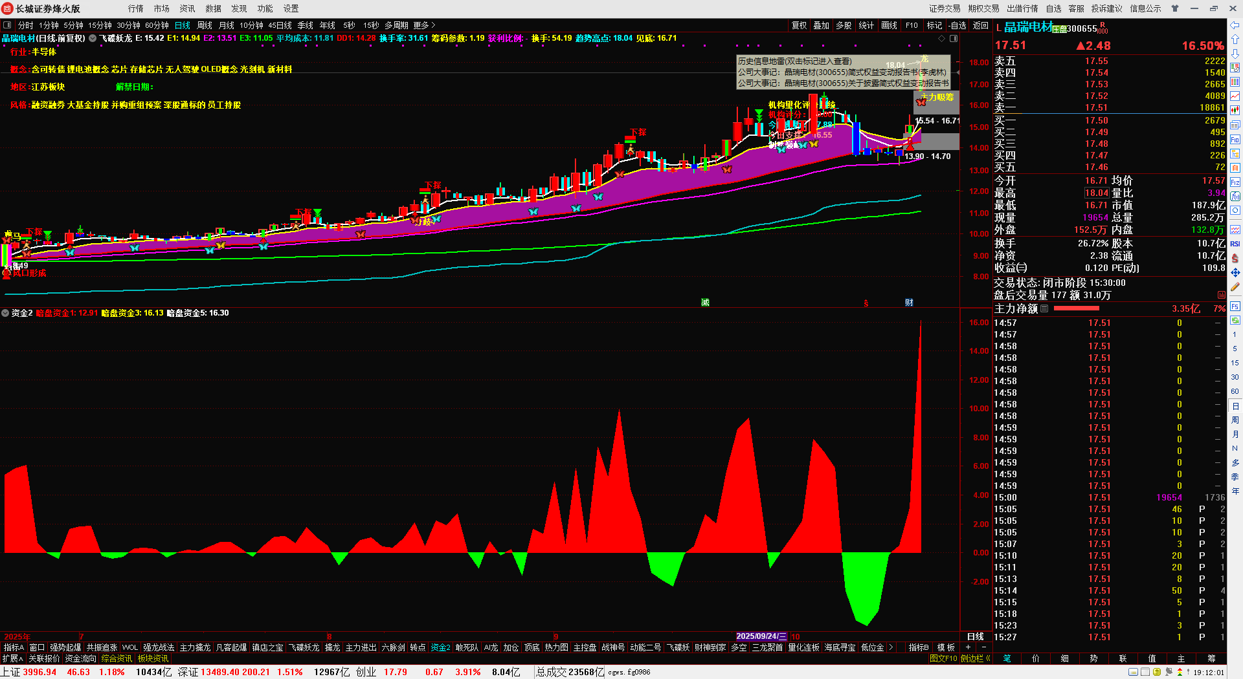The image size is (1243, 679).
Task: Select the pencil drawing tool icon
Action: (1235, 286)
